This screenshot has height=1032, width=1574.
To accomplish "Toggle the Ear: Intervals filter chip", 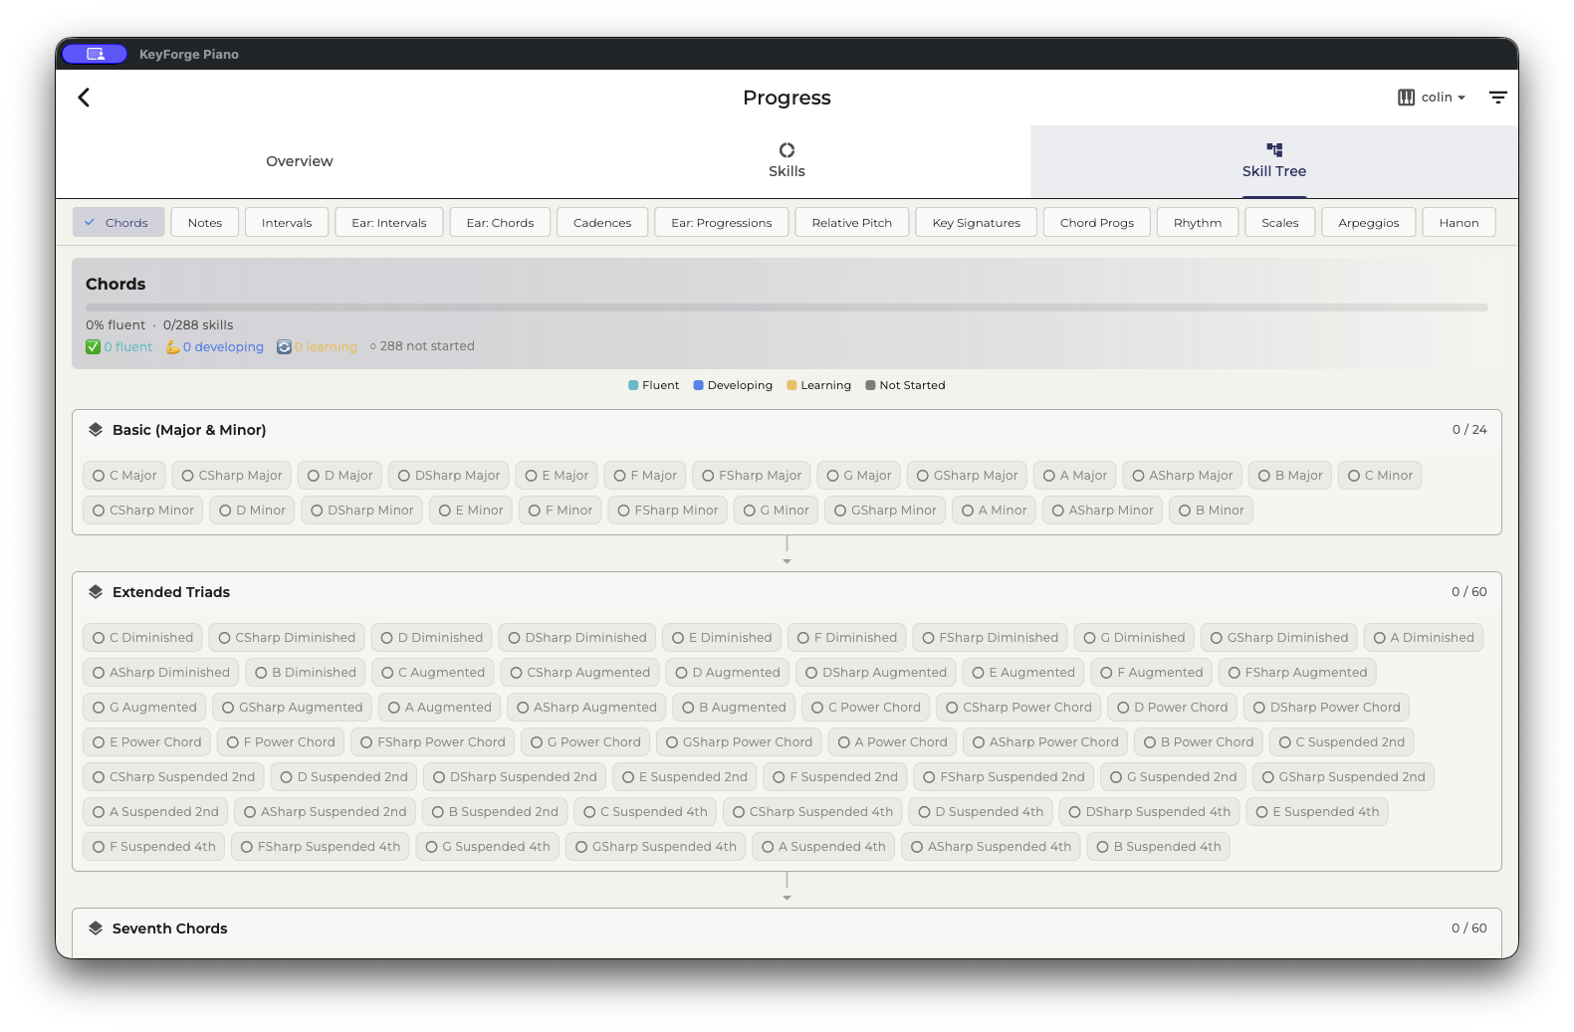I will tap(389, 223).
